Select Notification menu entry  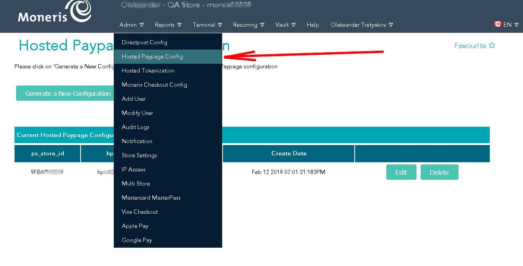[168, 141]
